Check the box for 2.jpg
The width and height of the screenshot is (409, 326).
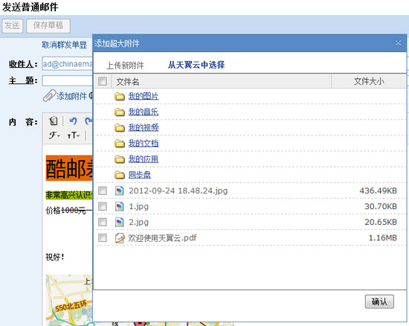click(103, 222)
